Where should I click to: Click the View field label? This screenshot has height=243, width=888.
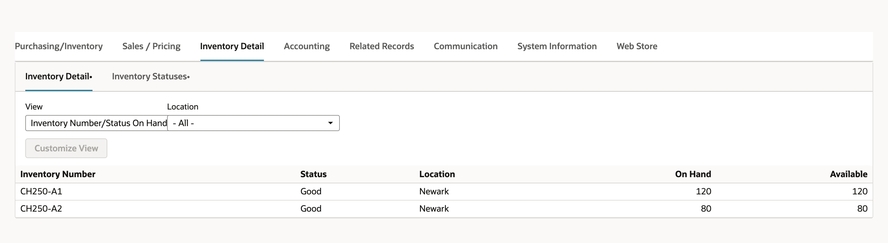[34, 106]
